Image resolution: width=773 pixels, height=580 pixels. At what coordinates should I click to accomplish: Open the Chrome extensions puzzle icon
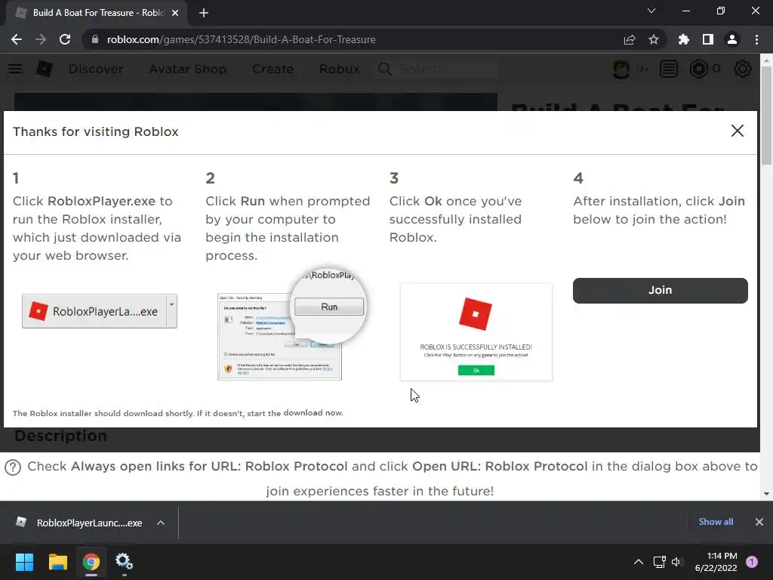(684, 39)
